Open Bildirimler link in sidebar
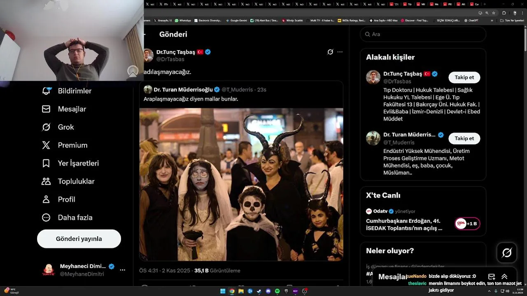Viewport: 527px width, 296px height. pyautogui.click(x=75, y=91)
